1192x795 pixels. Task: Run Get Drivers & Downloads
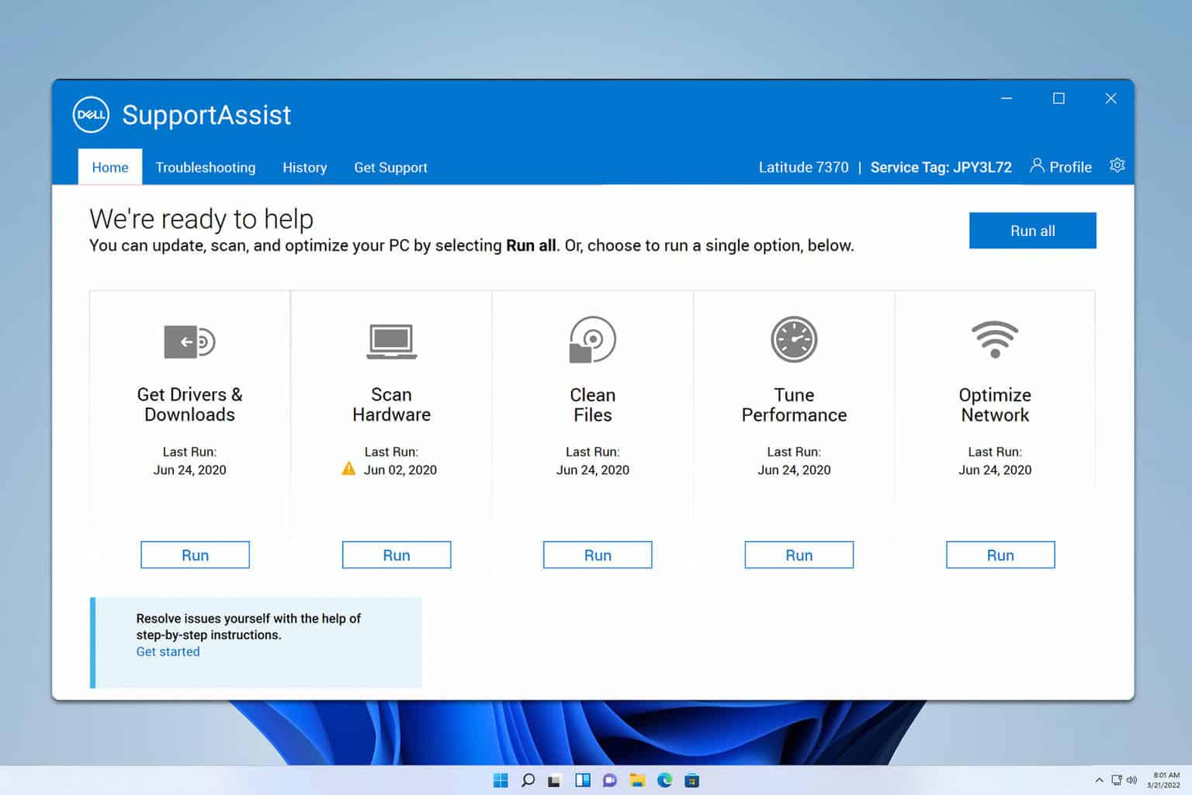tap(195, 555)
